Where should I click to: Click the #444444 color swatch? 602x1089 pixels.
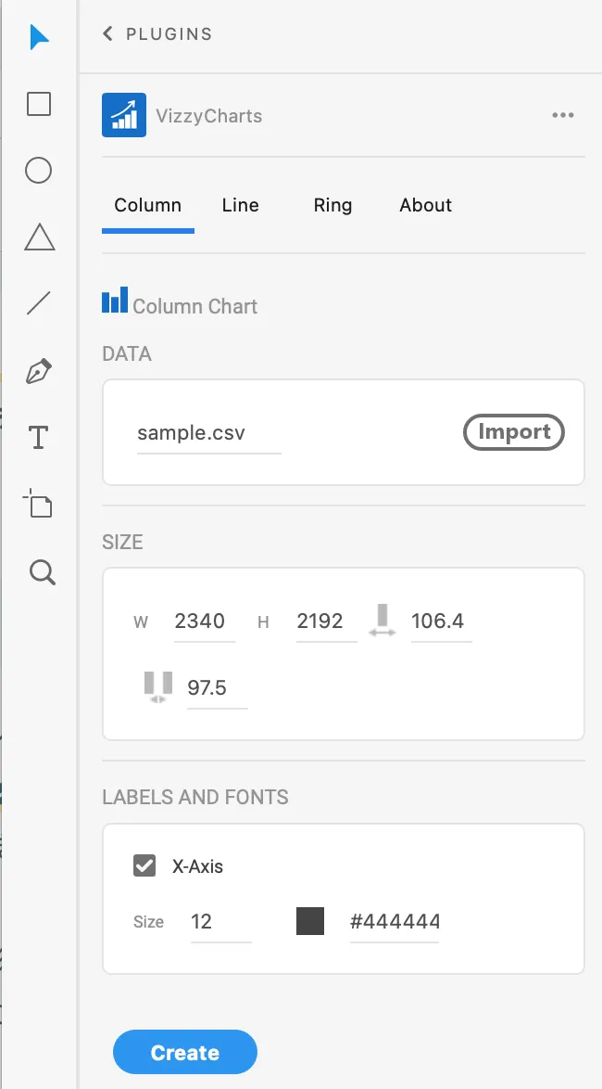point(310,921)
